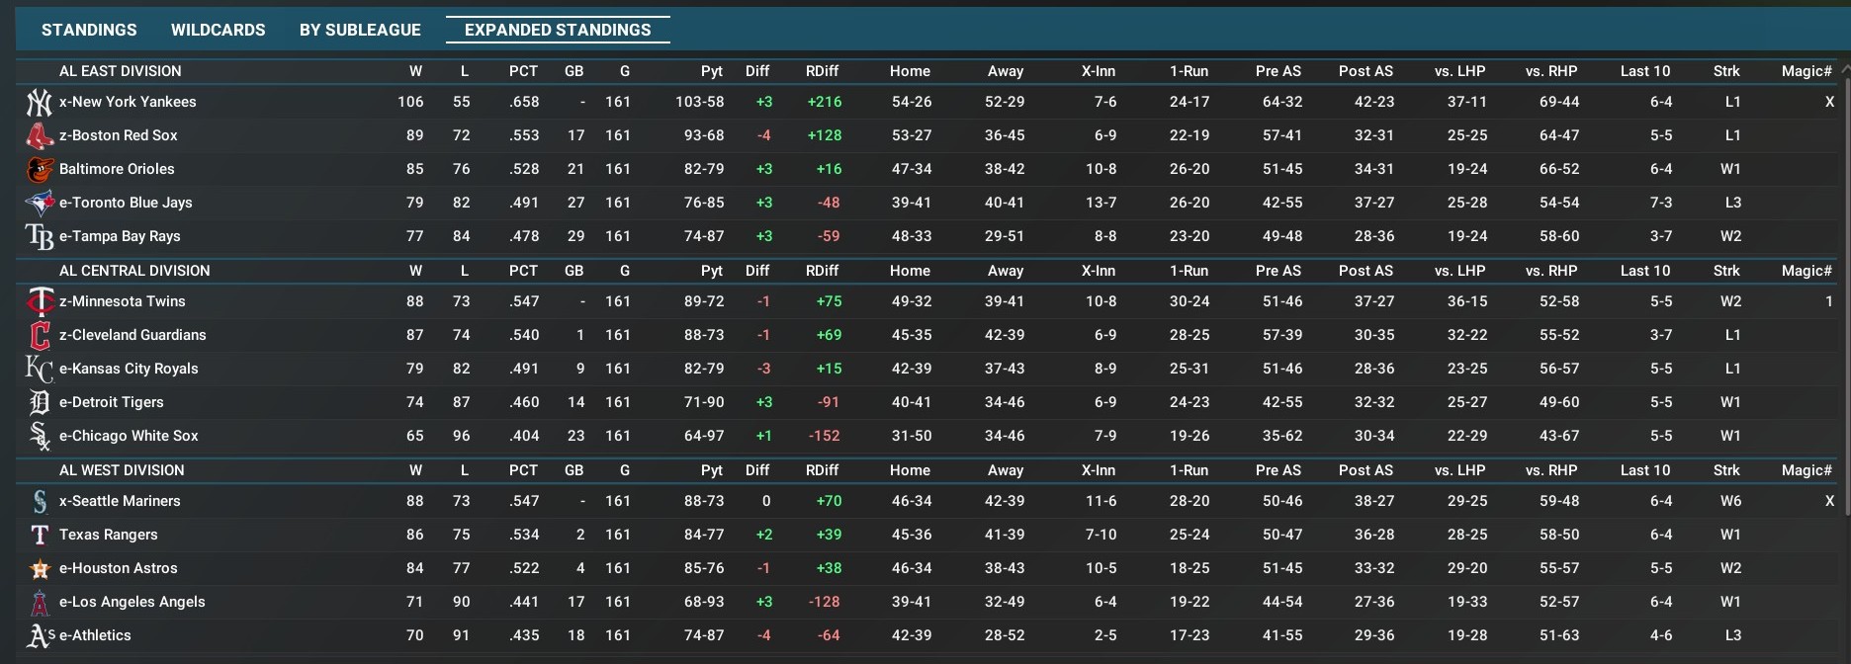
Task: Click the Los Angeles Angels logo
Action: [x=39, y=603]
